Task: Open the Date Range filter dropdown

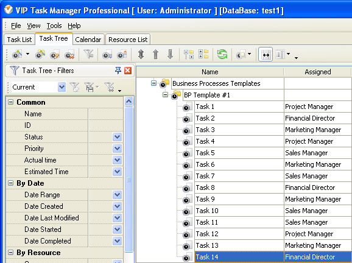Action: (117, 195)
